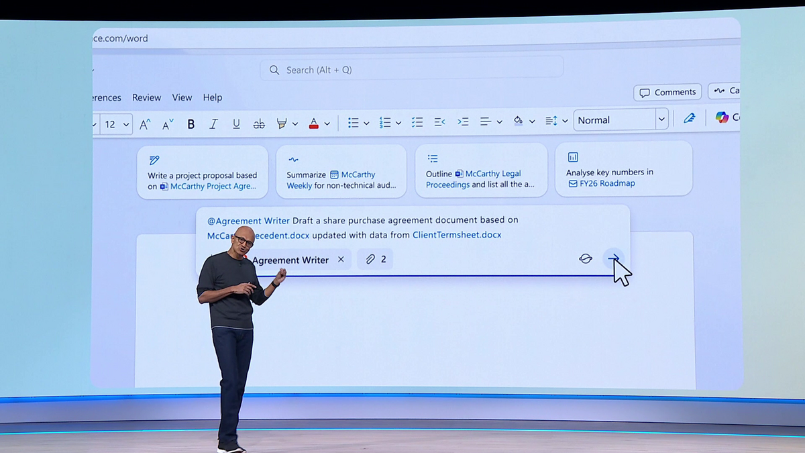The height and width of the screenshot is (453, 805).
Task: Open the font color dropdown arrow
Action: click(327, 124)
